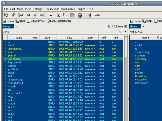This screenshot has height=121, width=162.
Task: Click the Copy files icon
Action: (66, 15)
